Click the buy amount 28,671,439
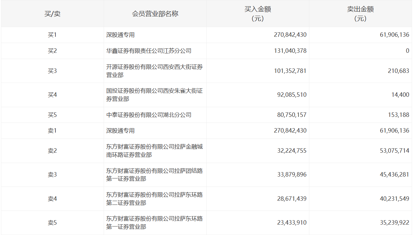 coord(292,199)
